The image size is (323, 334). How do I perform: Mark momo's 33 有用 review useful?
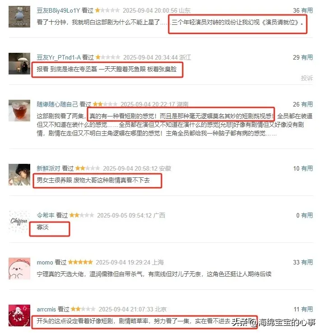[x=307, y=262]
